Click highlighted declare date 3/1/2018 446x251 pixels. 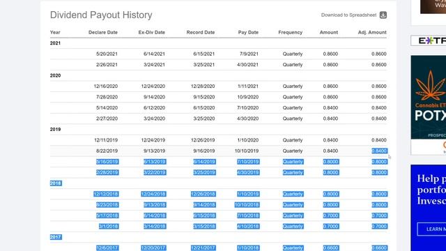click(109, 227)
